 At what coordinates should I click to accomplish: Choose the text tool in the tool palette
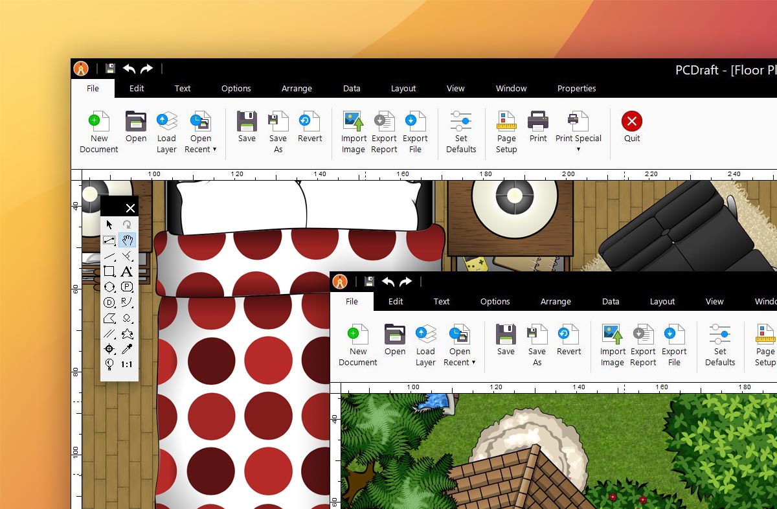click(x=128, y=271)
